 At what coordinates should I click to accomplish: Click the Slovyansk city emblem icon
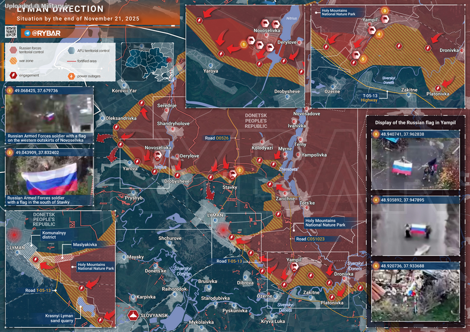pyautogui.click(x=133, y=316)
